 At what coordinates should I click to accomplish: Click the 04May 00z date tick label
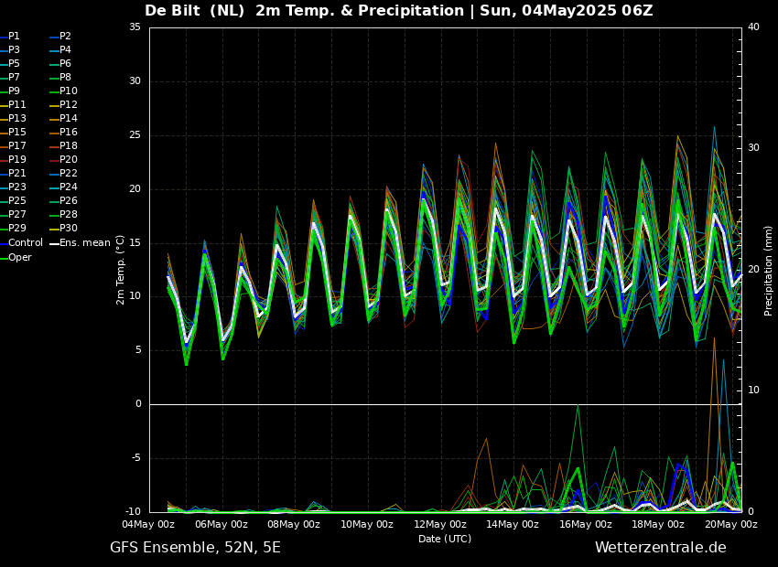[148, 524]
